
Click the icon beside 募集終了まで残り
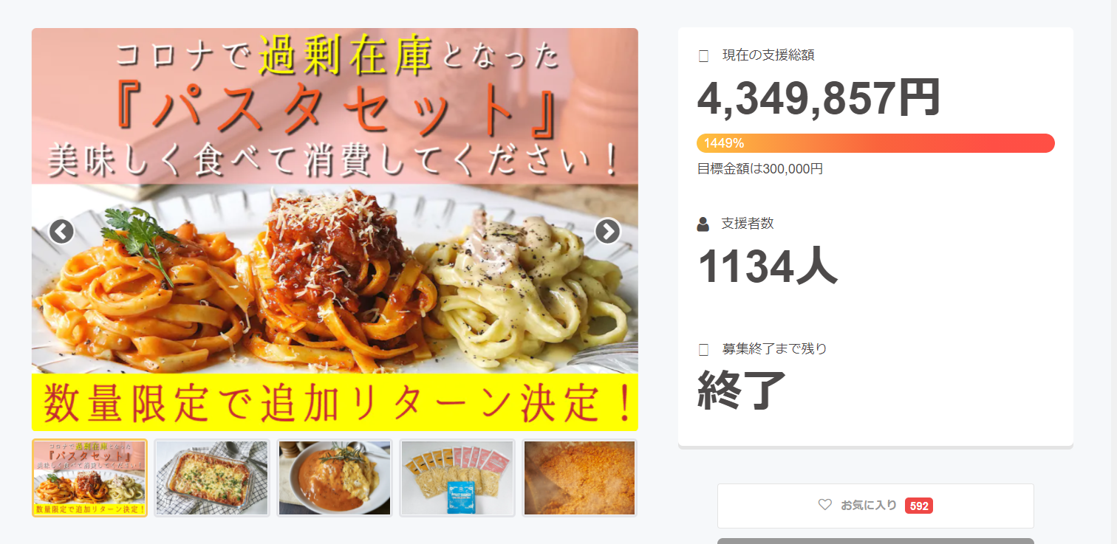[x=703, y=349]
